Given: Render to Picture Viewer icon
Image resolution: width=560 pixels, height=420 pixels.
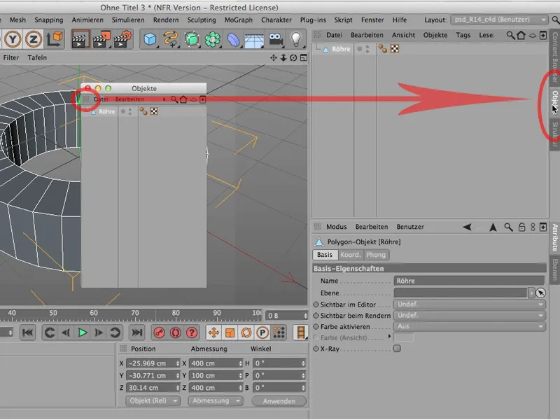Looking at the screenshot, I should point(101,39).
